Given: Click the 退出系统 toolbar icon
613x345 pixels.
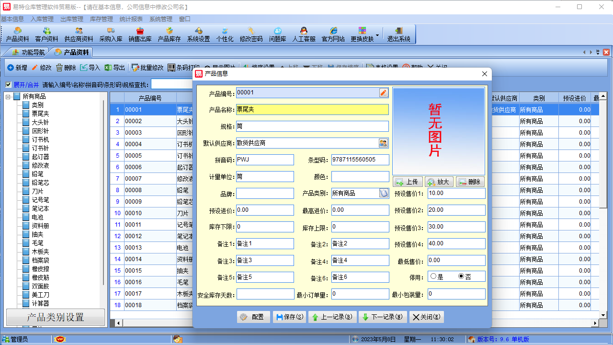Looking at the screenshot, I should pyautogui.click(x=399, y=34).
